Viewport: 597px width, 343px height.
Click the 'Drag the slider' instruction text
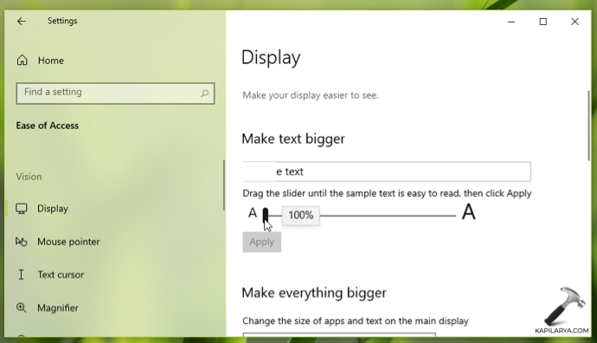coord(387,194)
